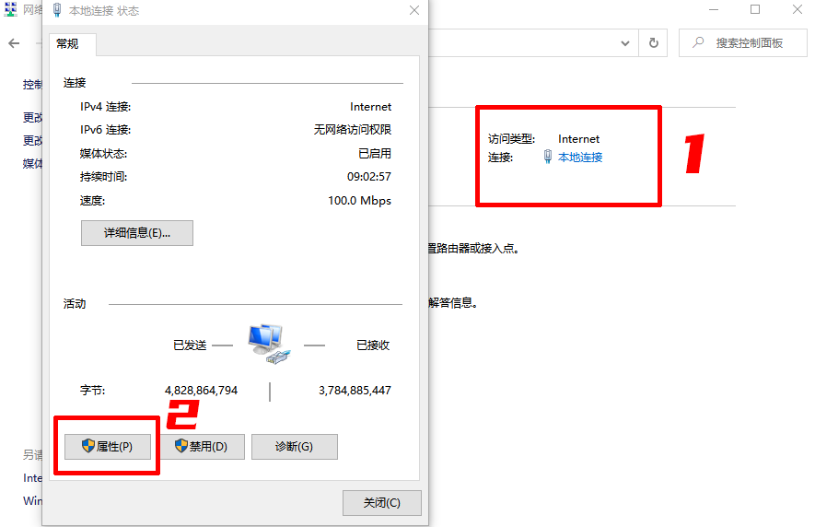Click the shield icon on 属性(P) button
Viewport: 815px width, 527px height.
88,446
